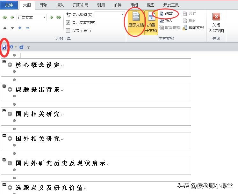Click the body bullet under 核心概念设定
This screenshot has width=238, height=194.
point(14,71)
